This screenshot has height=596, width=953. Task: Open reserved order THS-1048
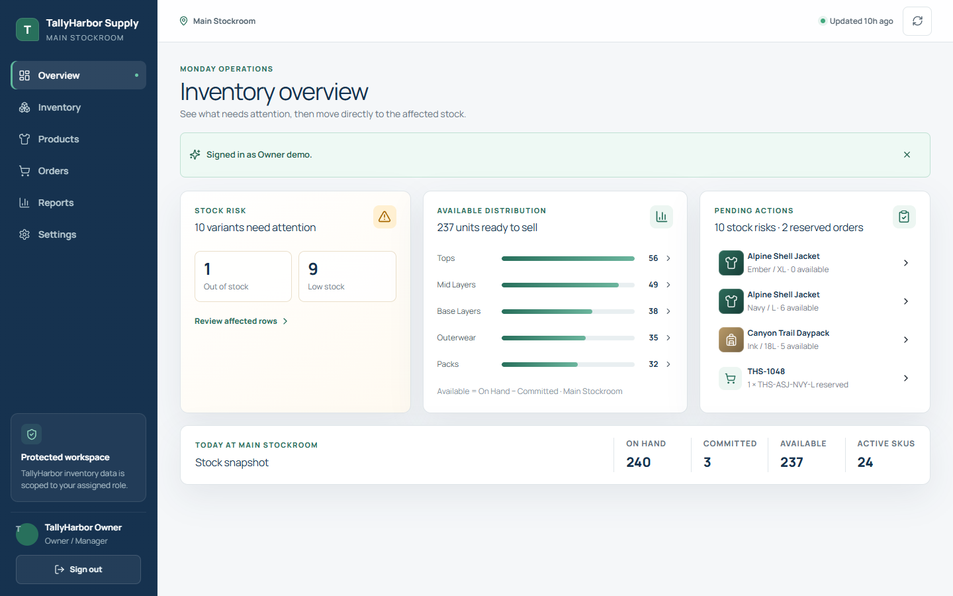pos(815,378)
